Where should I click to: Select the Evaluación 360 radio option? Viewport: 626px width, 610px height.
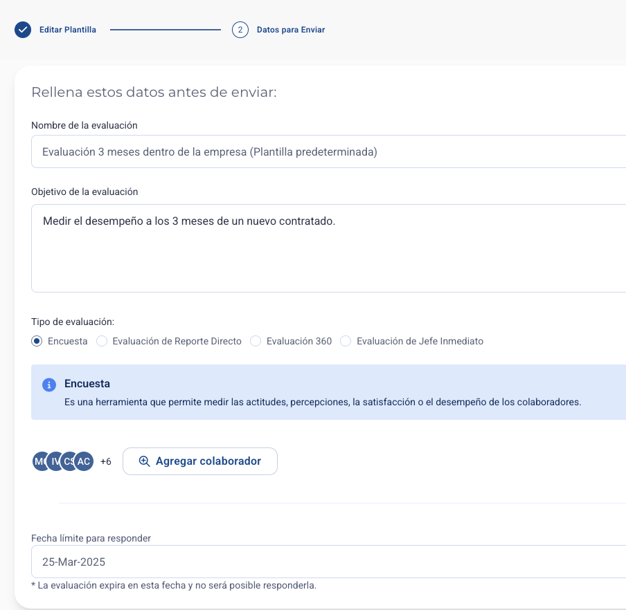pos(256,341)
